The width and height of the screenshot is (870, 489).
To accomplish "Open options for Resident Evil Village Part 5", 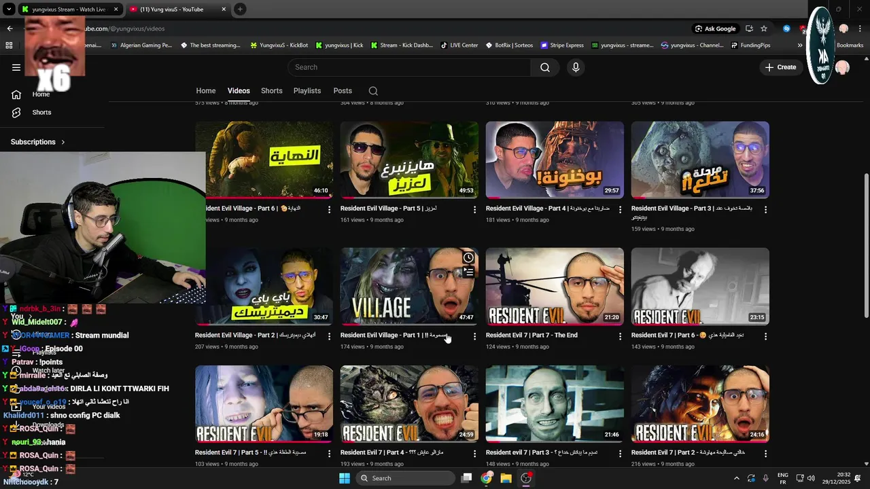I will point(475,210).
